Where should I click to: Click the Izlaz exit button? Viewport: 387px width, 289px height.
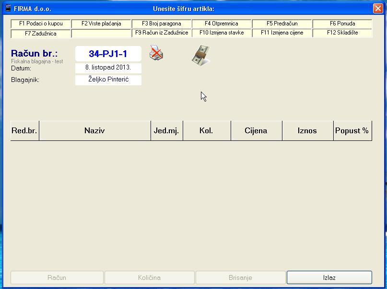329,277
